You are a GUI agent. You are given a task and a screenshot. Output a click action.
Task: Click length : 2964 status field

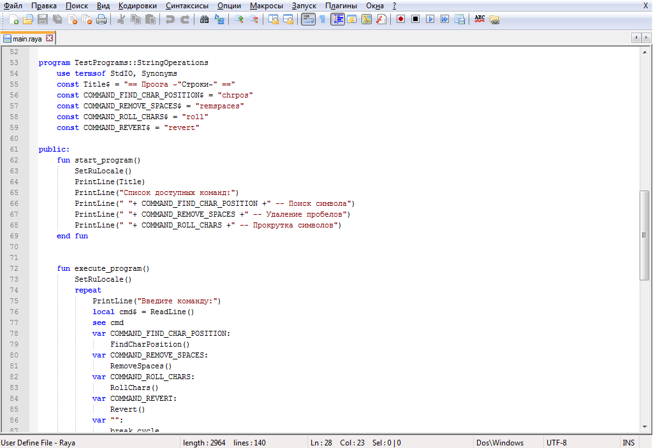click(204, 443)
